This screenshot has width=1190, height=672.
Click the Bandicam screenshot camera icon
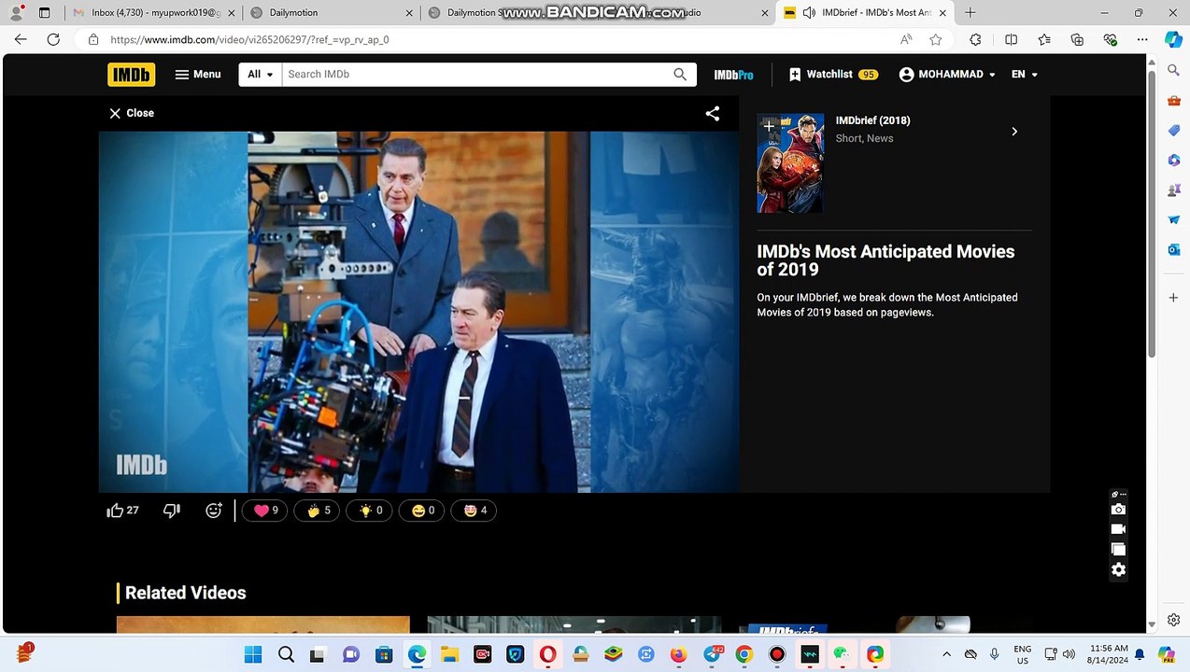(1118, 510)
